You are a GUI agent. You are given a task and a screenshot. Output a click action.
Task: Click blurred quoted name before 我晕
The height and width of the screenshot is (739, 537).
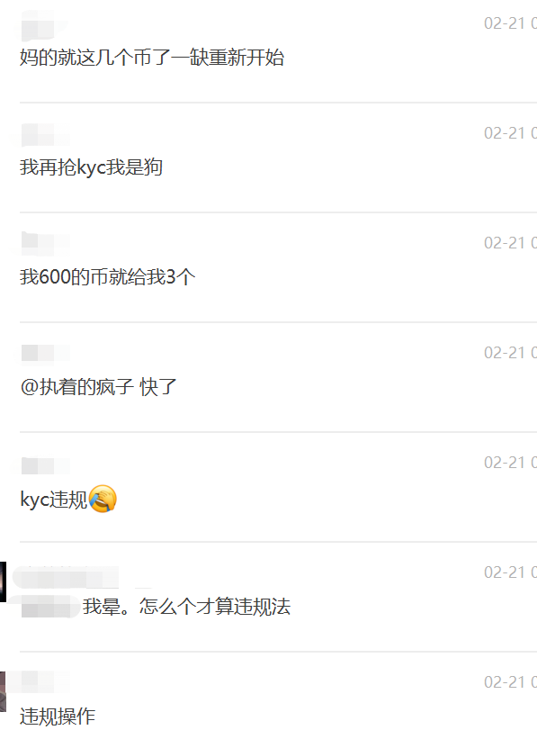click(50, 607)
